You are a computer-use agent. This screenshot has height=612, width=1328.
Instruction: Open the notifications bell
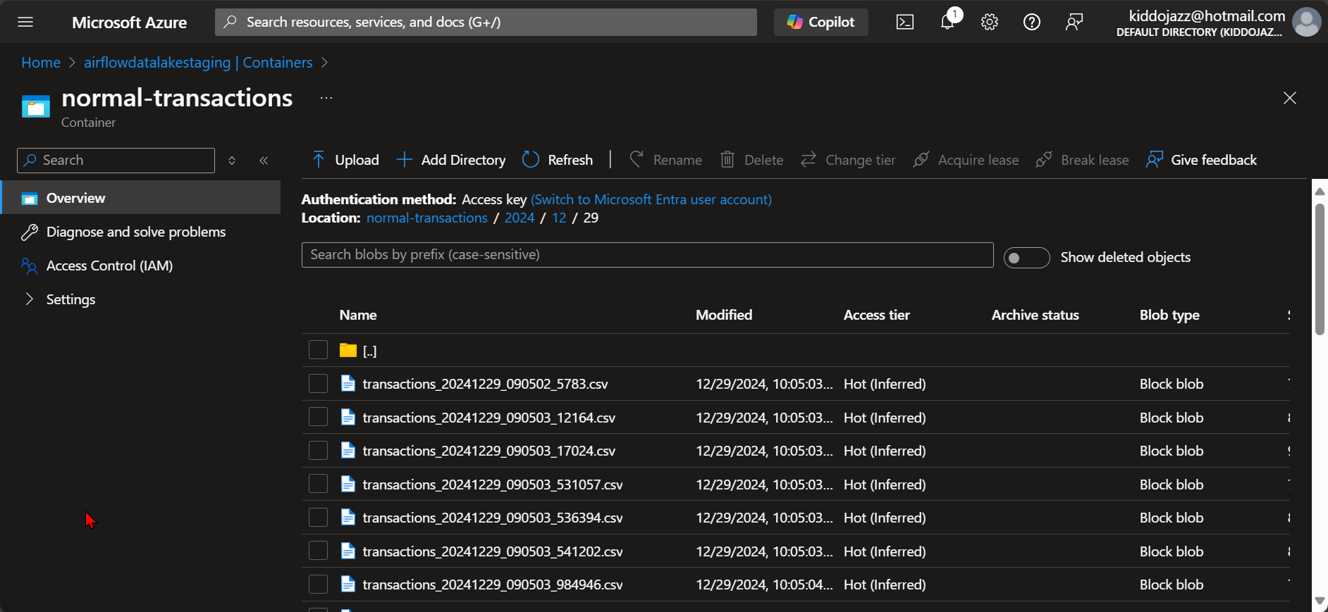(x=947, y=22)
